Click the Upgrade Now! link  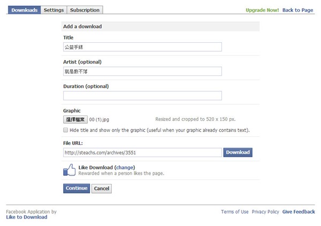(262, 10)
